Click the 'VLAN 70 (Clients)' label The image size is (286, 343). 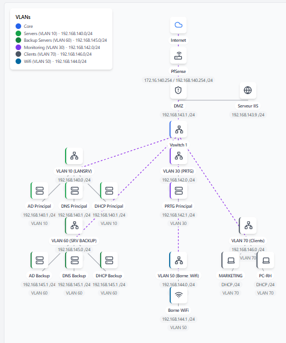pos(248,241)
